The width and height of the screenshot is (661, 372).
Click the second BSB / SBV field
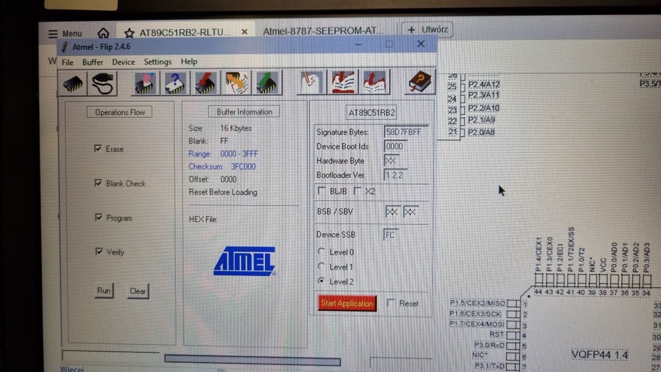pos(411,212)
